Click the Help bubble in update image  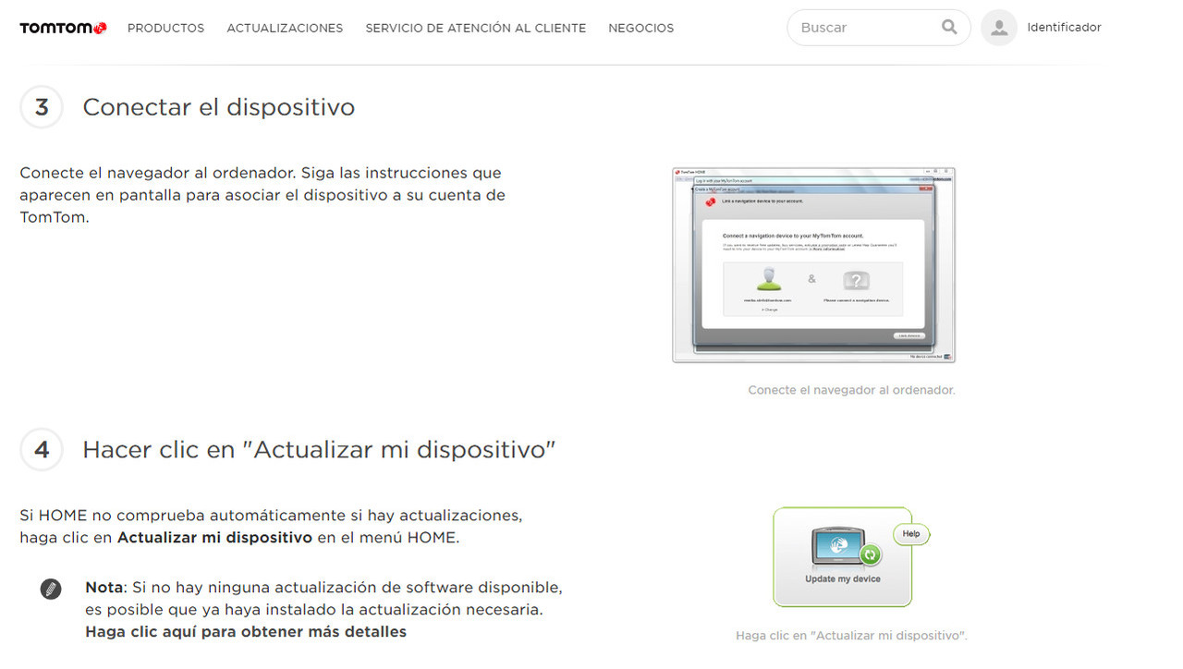(911, 534)
